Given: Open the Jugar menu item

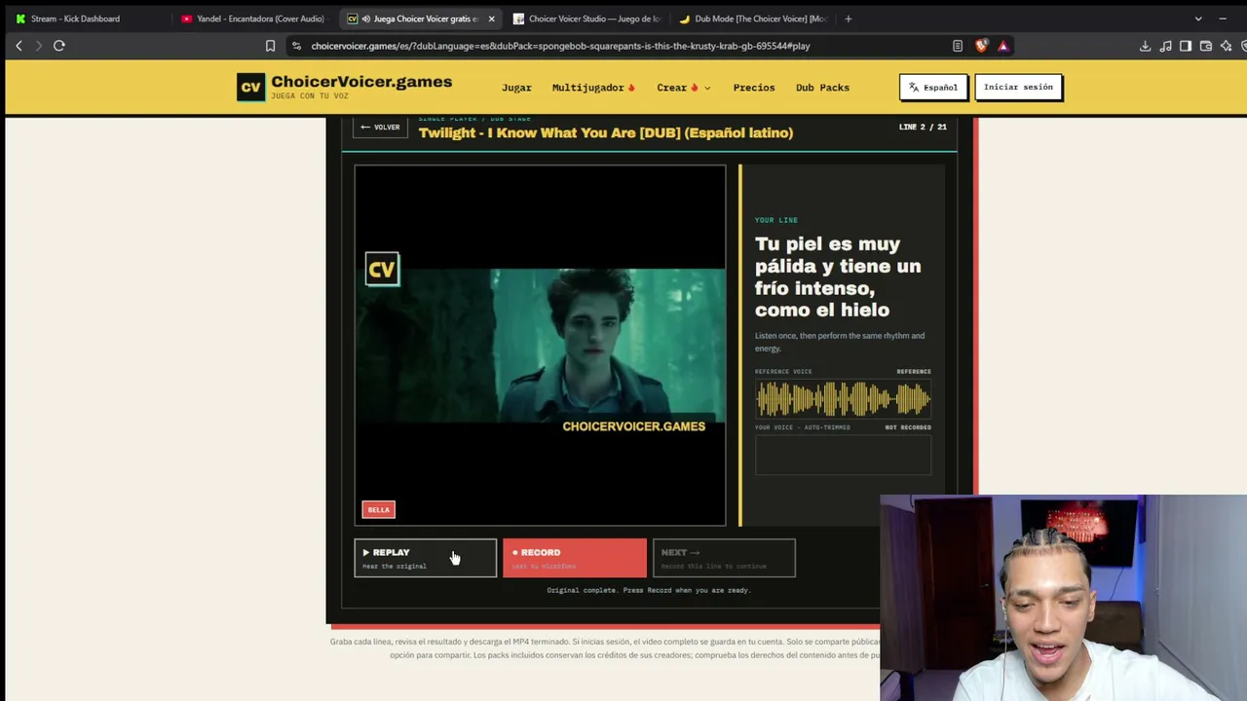Looking at the screenshot, I should (516, 88).
